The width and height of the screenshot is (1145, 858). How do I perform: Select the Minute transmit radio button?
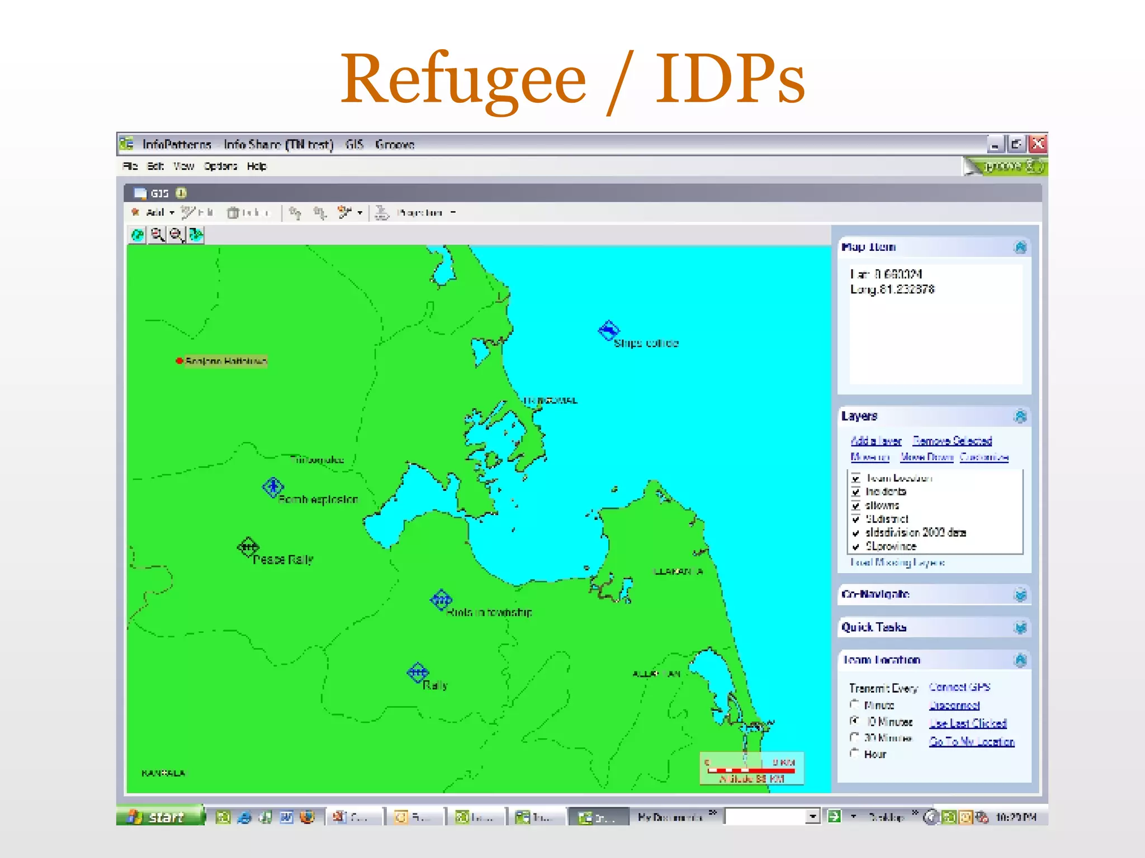[855, 705]
